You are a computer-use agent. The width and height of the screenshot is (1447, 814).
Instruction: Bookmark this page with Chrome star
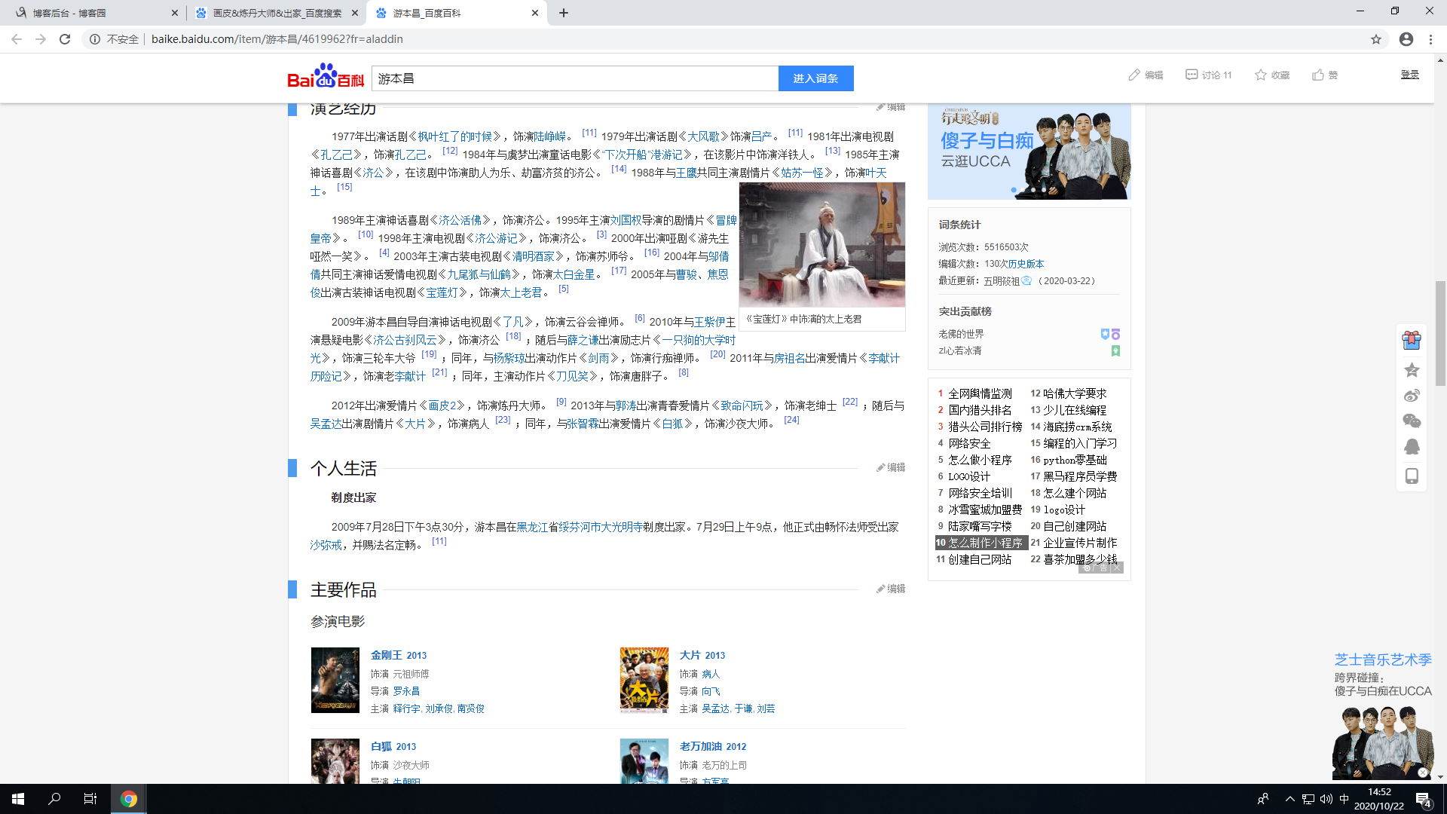[x=1376, y=39]
